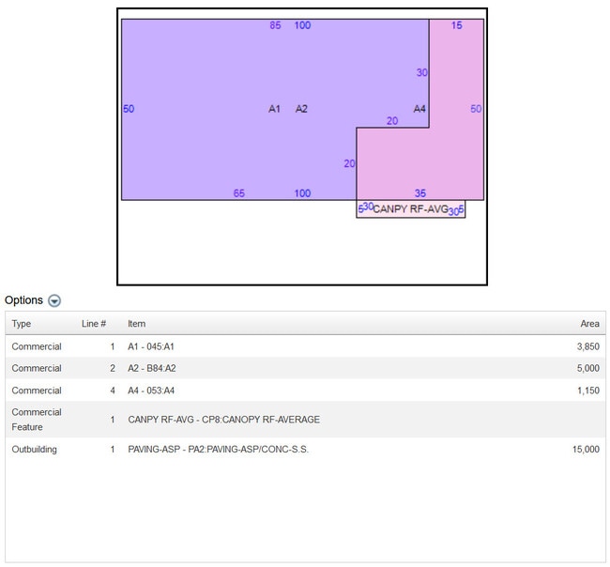This screenshot has width=610, height=567.
Task: Sort by the Type column header
Action: (22, 324)
